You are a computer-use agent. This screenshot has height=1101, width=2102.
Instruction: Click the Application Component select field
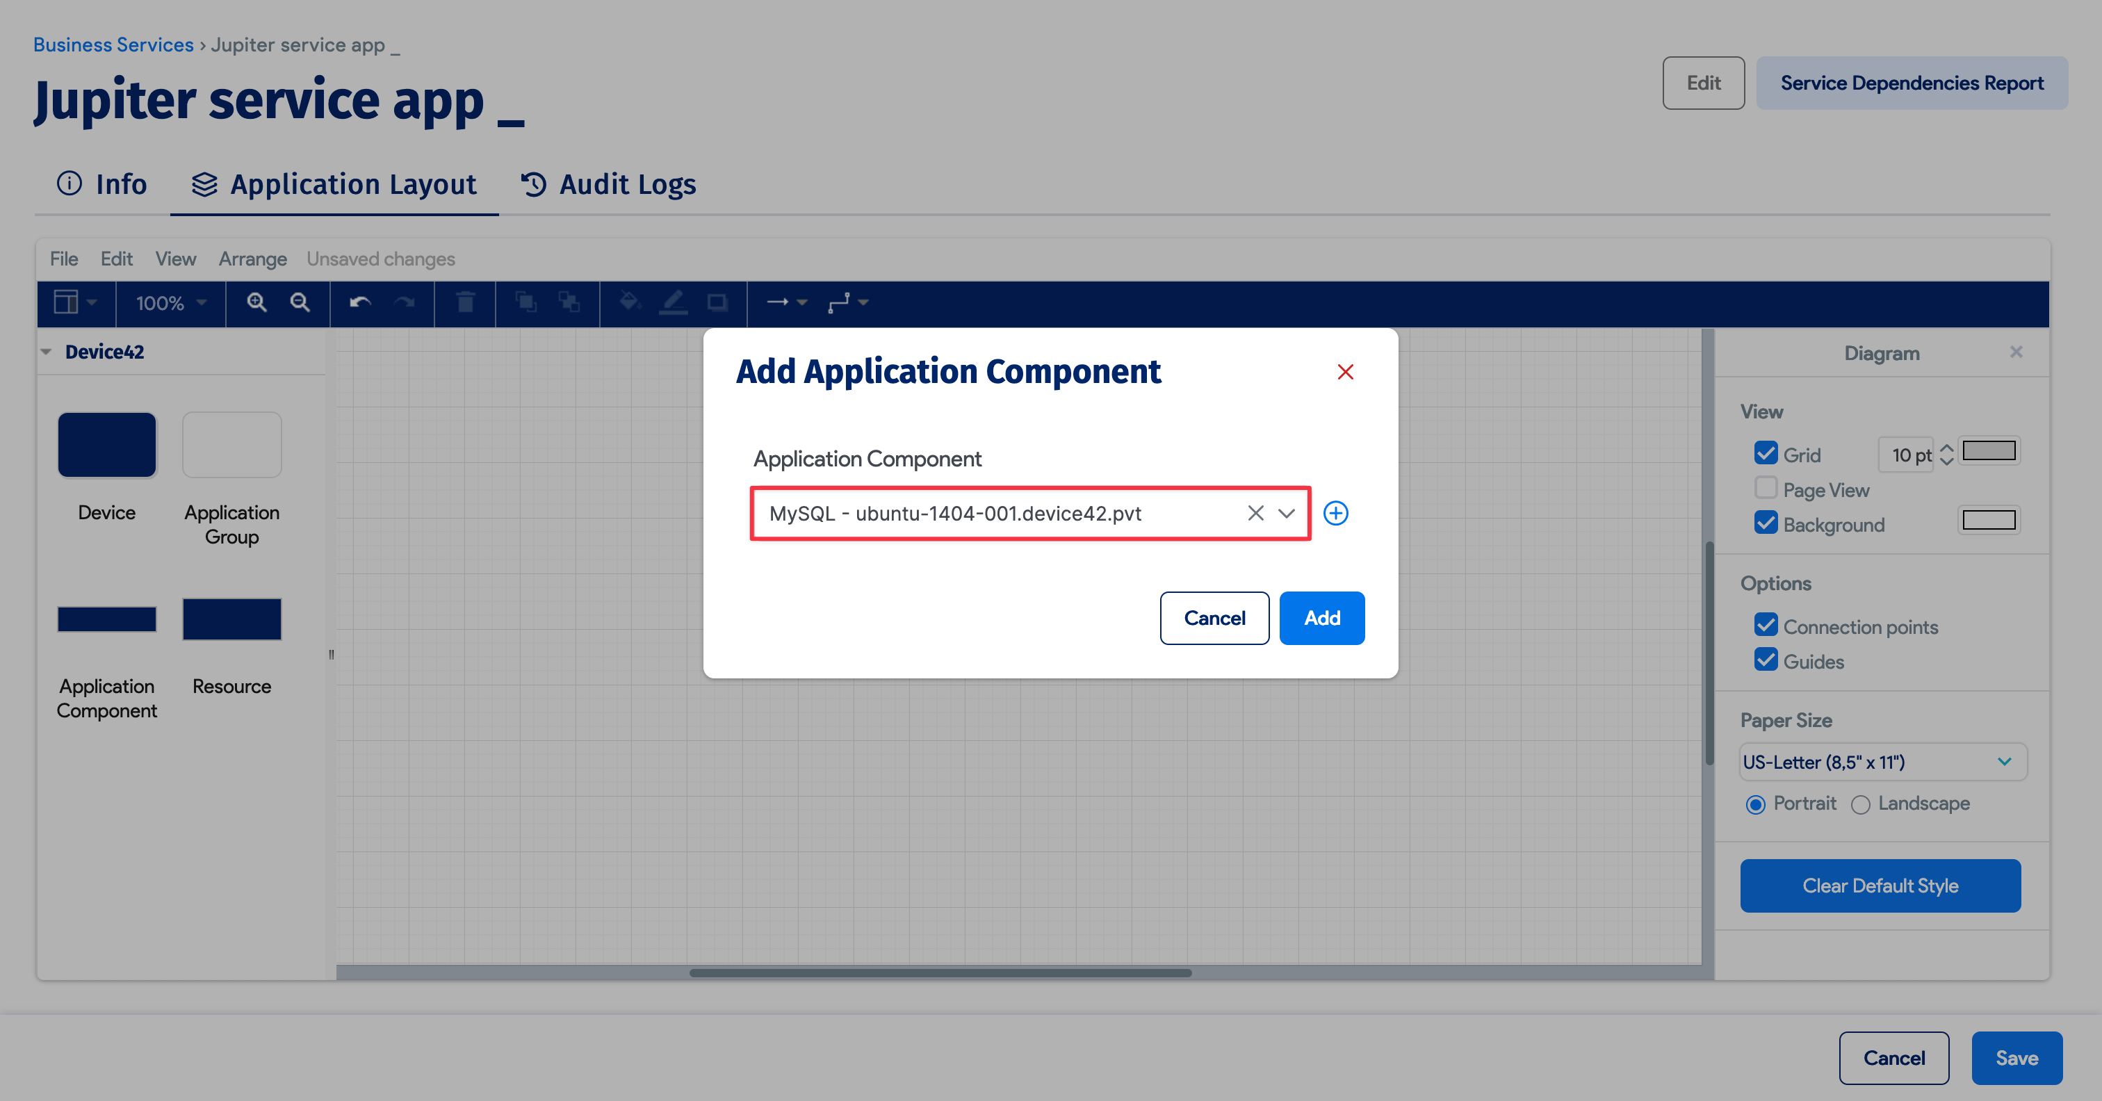[x=1031, y=514]
